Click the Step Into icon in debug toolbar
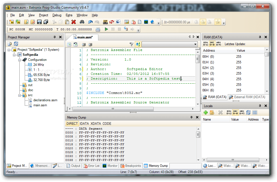This screenshot has width=277, height=182. 126,29
